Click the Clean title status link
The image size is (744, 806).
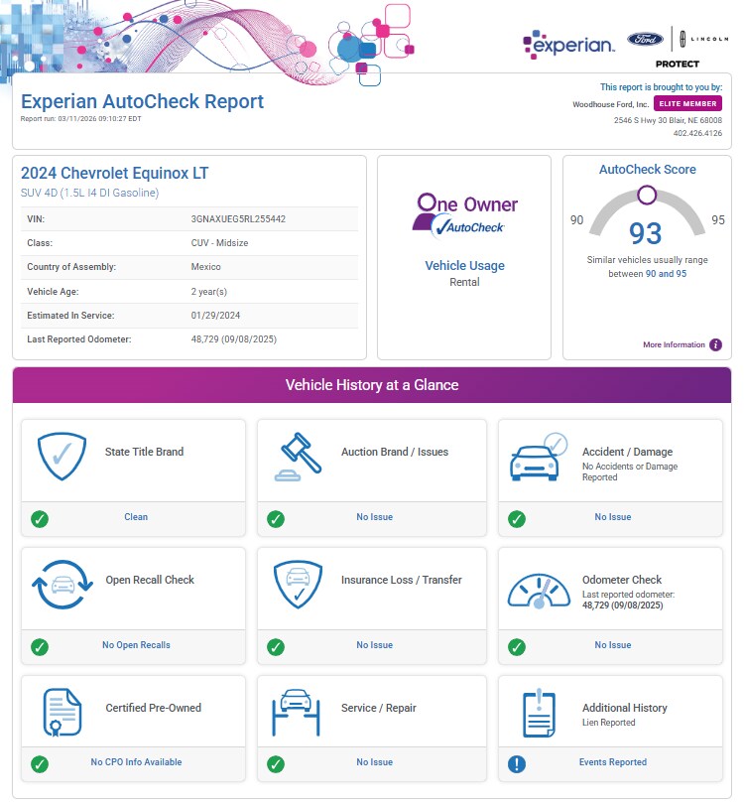(x=136, y=517)
